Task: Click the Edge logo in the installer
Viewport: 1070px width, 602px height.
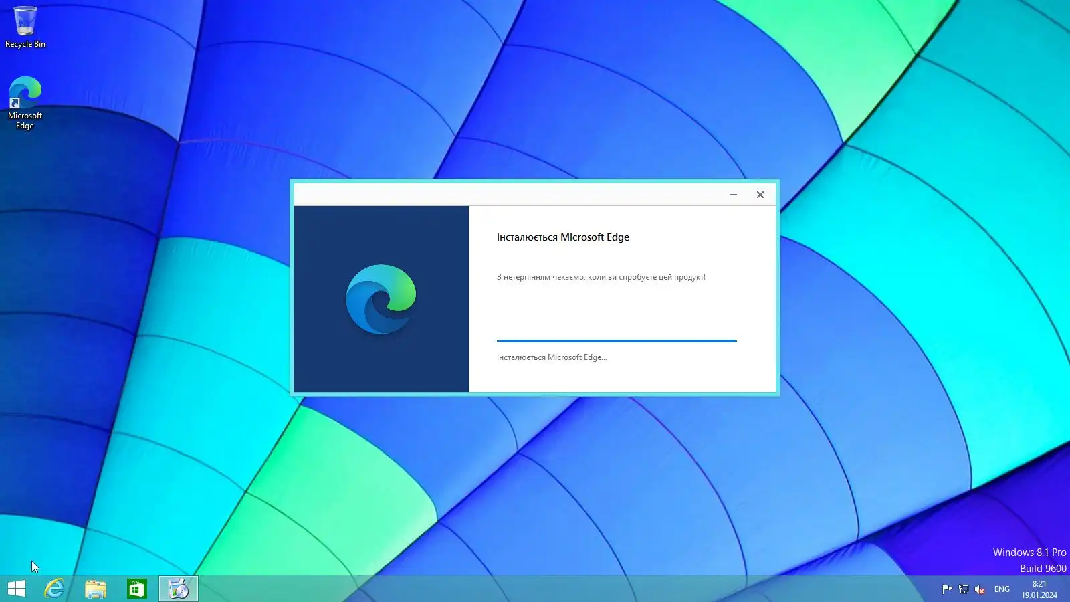Action: tap(381, 299)
